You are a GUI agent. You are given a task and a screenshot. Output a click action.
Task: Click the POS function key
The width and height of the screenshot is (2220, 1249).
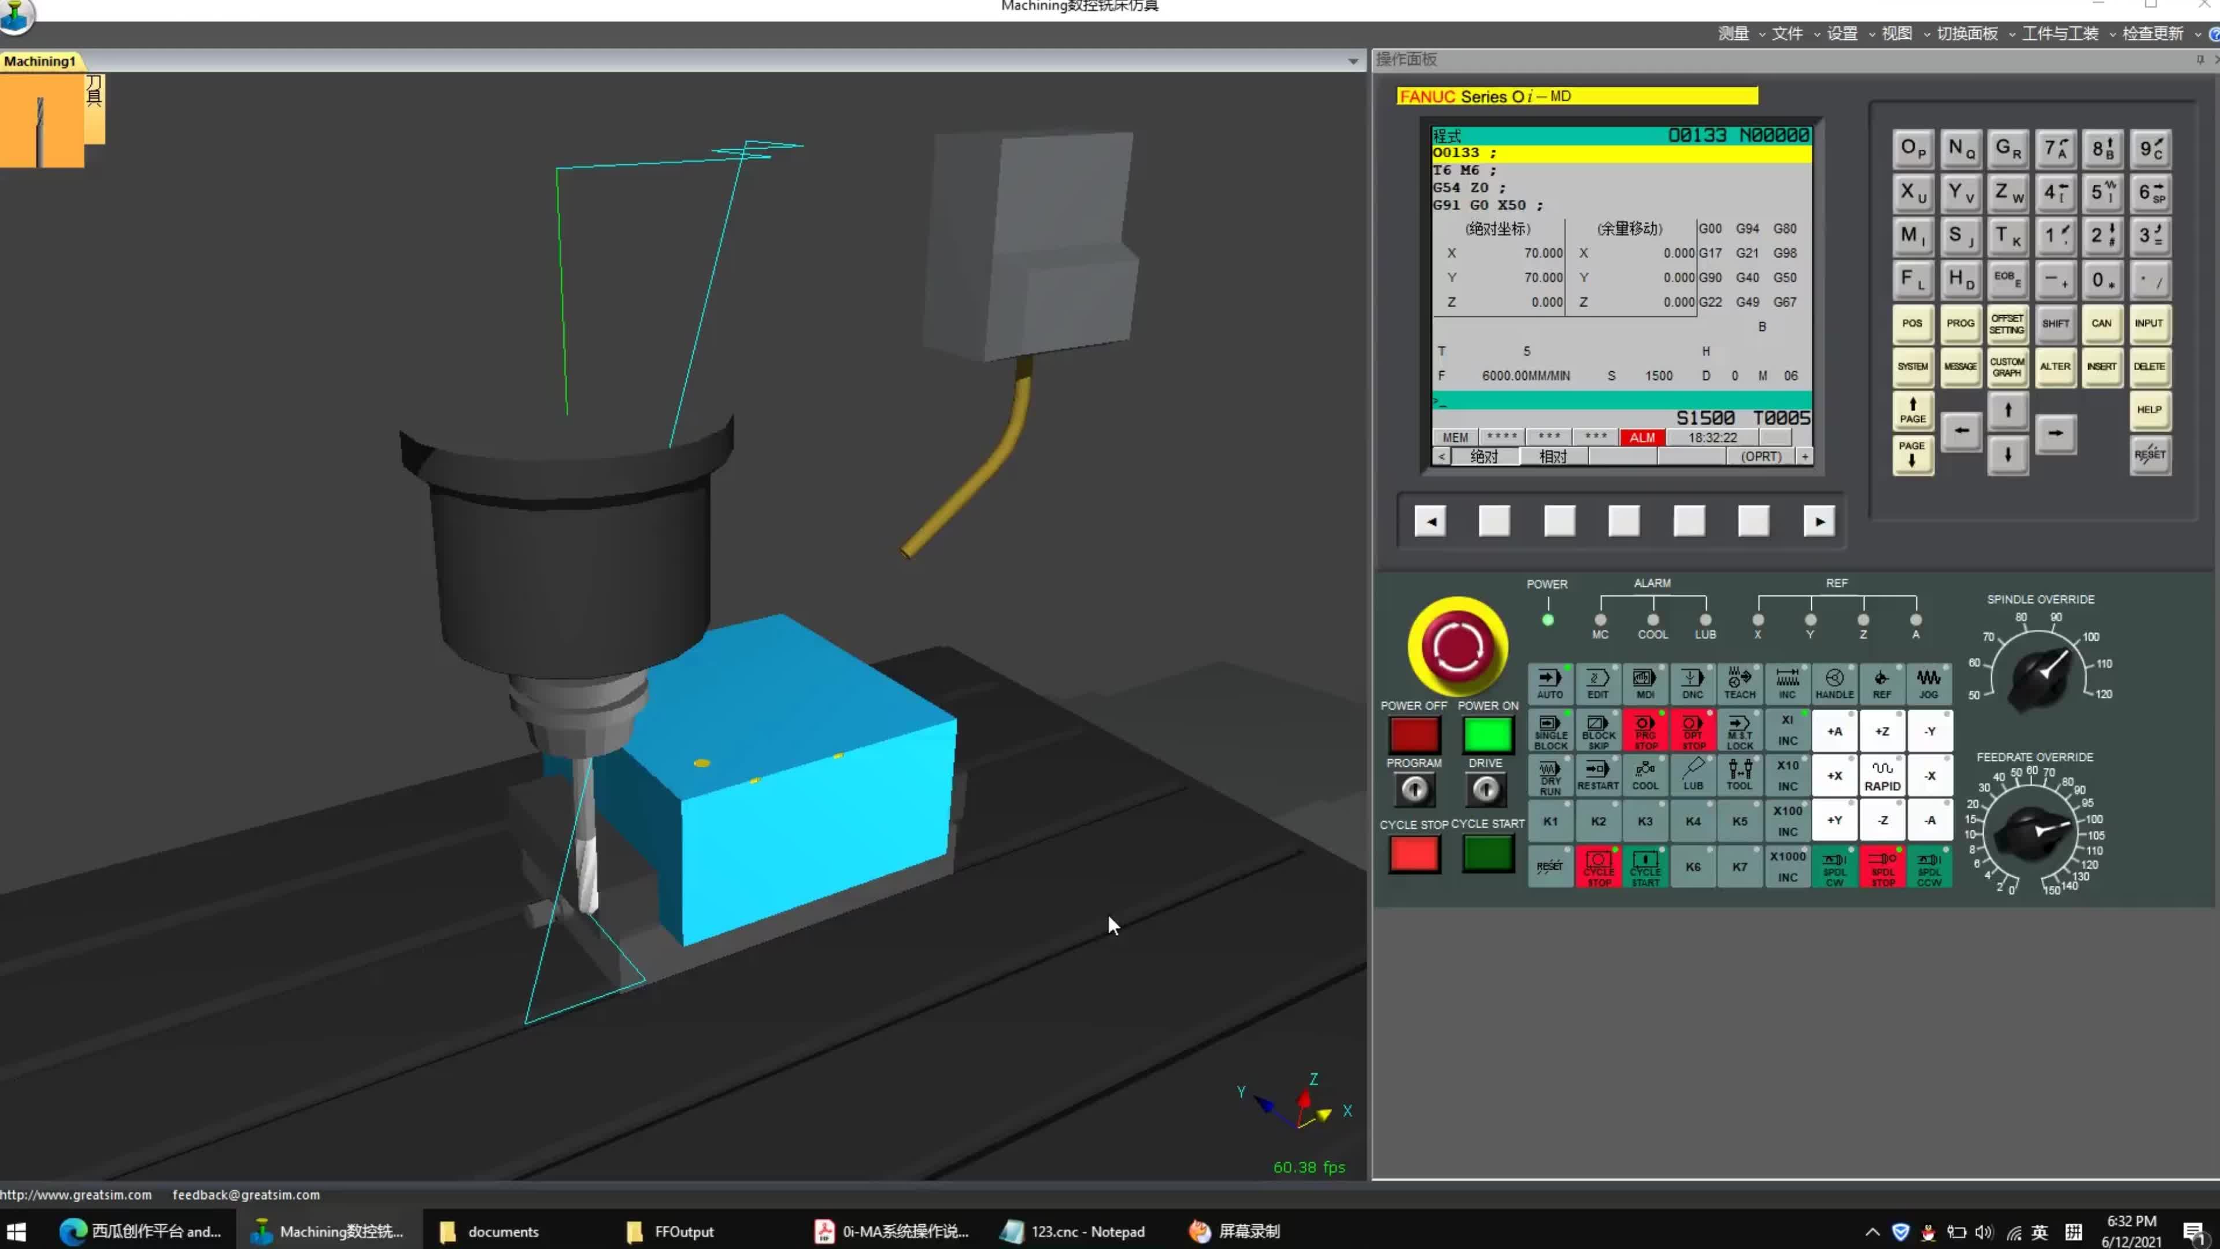point(1912,323)
